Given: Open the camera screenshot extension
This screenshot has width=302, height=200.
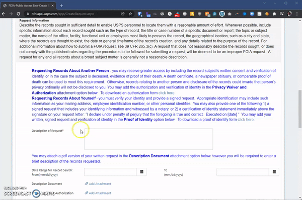Looking at the screenshot, I should tap(230, 14).
